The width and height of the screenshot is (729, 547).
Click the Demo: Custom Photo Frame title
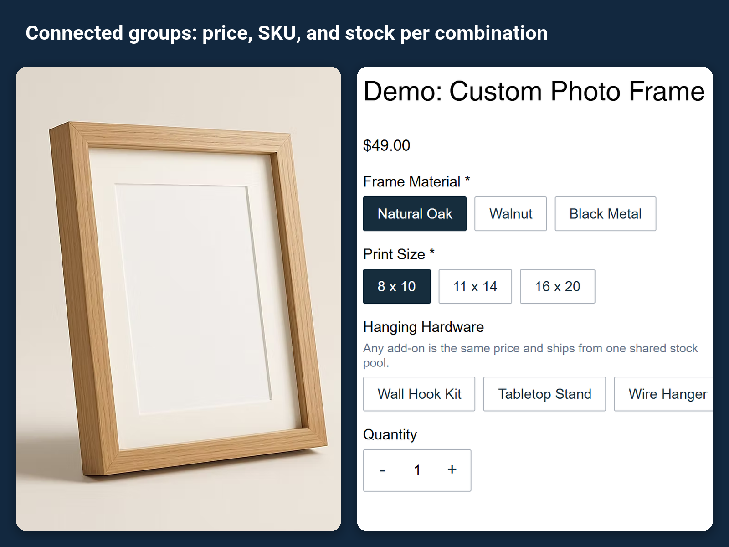click(534, 91)
